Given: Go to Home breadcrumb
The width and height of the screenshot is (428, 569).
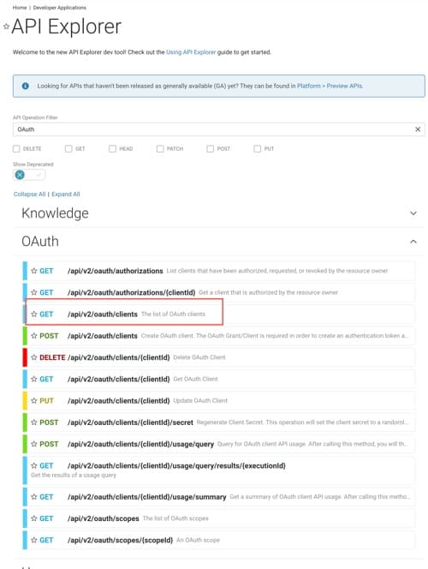Looking at the screenshot, I should (x=20, y=8).
